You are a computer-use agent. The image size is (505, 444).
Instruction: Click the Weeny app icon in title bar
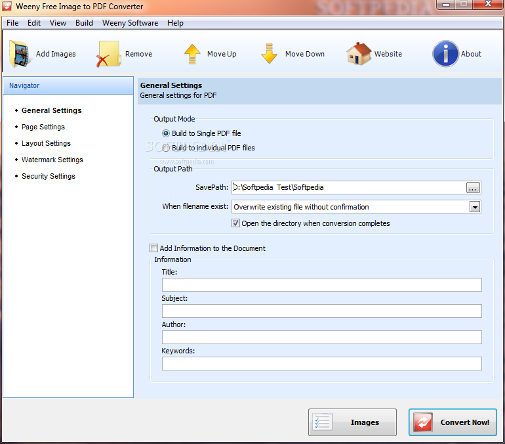(x=7, y=6)
